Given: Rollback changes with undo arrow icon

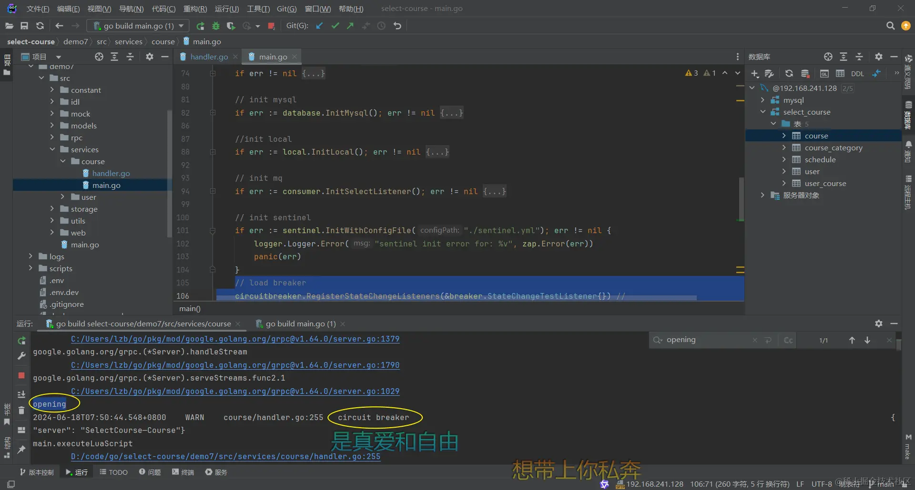Looking at the screenshot, I should click(x=397, y=26).
